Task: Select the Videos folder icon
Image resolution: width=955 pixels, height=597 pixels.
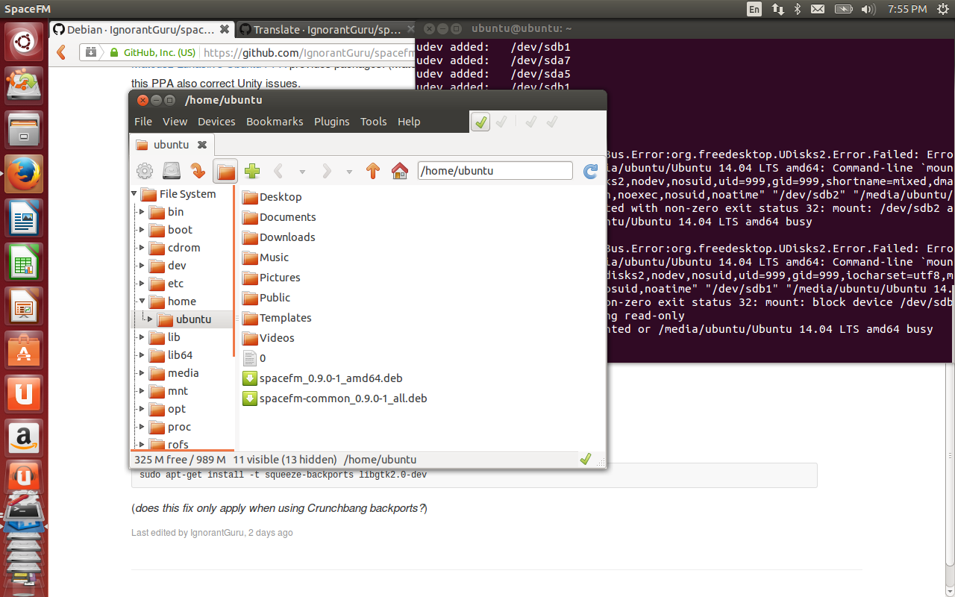Action: point(249,338)
